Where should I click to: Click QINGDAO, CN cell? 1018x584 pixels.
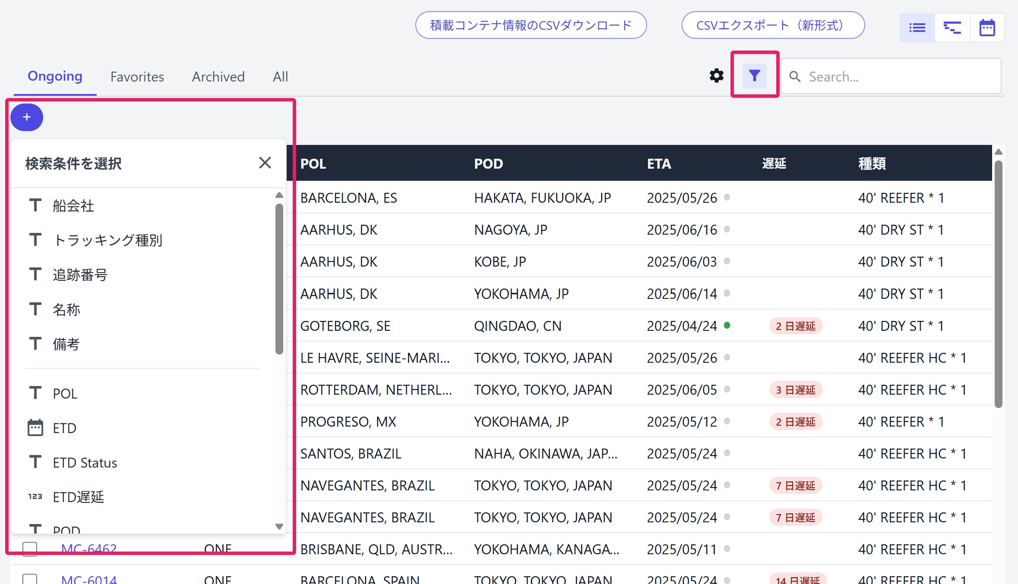(x=518, y=326)
